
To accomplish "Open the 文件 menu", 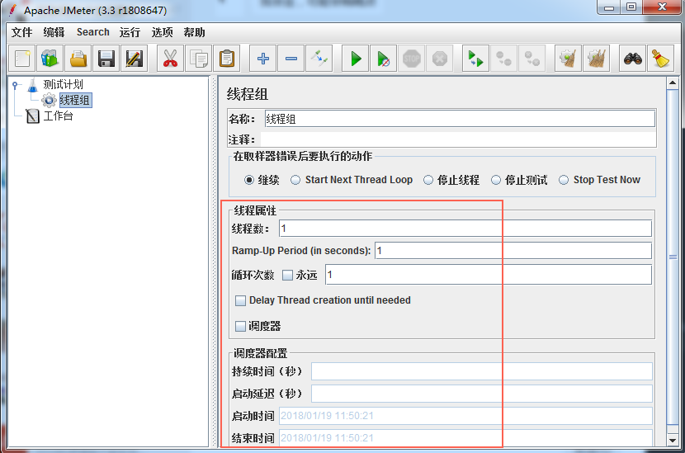I will pyautogui.click(x=21, y=32).
